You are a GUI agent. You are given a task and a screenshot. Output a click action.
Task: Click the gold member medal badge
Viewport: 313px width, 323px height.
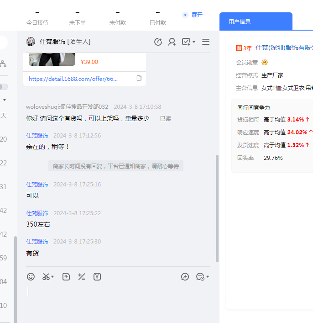point(265,62)
